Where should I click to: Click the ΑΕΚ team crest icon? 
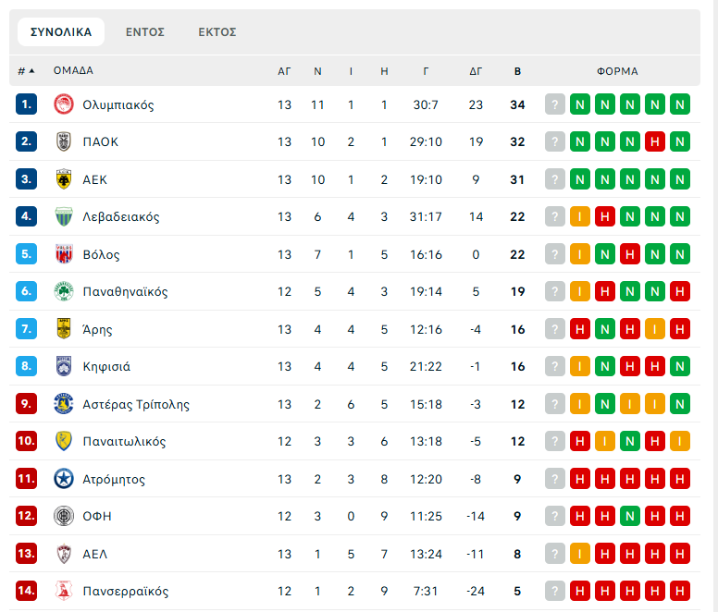coord(64,179)
